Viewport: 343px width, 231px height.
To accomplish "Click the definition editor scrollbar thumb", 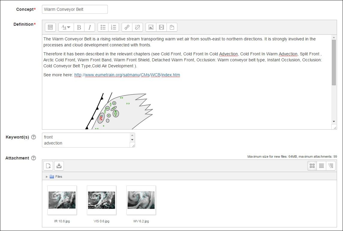I will [x=334, y=63].
